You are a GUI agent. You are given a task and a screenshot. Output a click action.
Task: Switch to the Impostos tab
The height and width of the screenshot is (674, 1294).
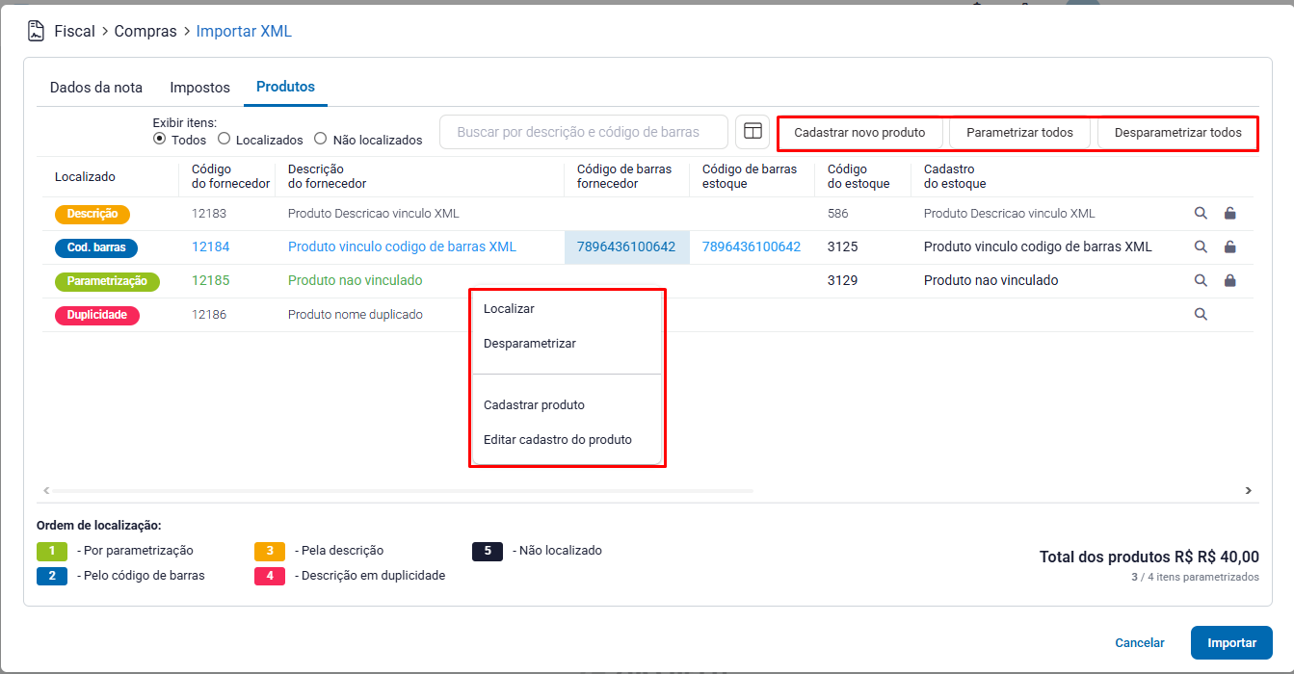(199, 88)
